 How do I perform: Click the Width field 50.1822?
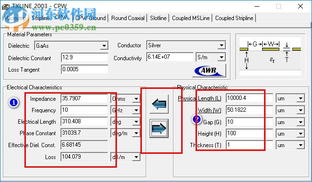coord(250,110)
